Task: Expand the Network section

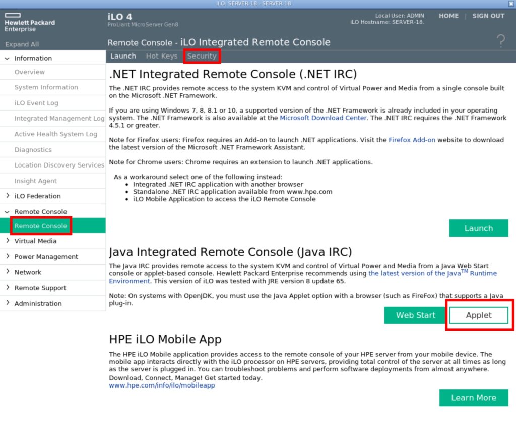Action: [x=7, y=272]
